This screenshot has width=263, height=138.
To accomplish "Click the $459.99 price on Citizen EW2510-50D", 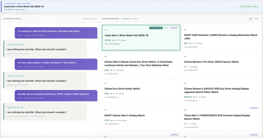I will 188,97.
